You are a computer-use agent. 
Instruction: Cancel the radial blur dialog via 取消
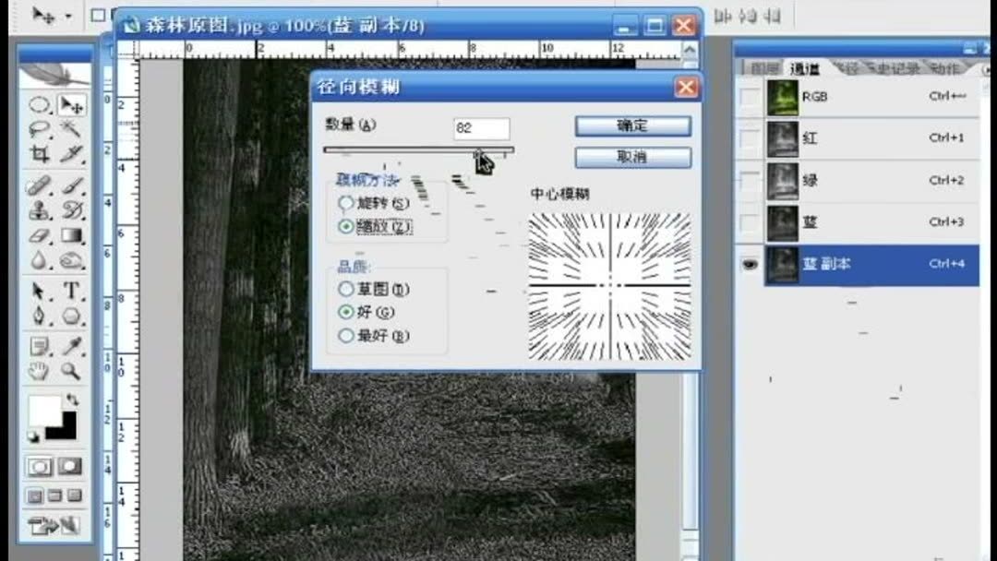click(x=632, y=157)
